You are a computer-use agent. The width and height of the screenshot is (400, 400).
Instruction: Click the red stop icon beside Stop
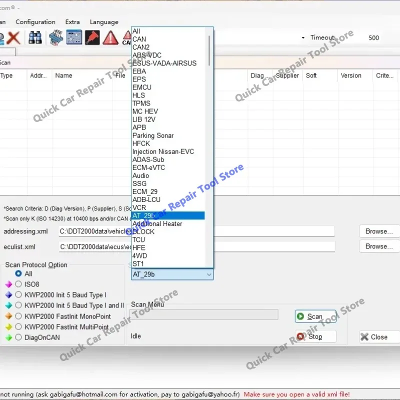pyautogui.click(x=300, y=336)
